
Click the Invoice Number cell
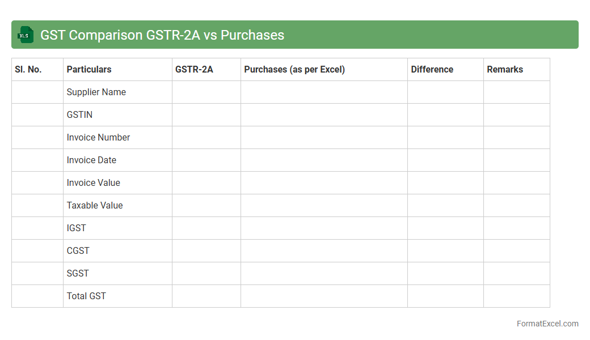tap(98, 137)
